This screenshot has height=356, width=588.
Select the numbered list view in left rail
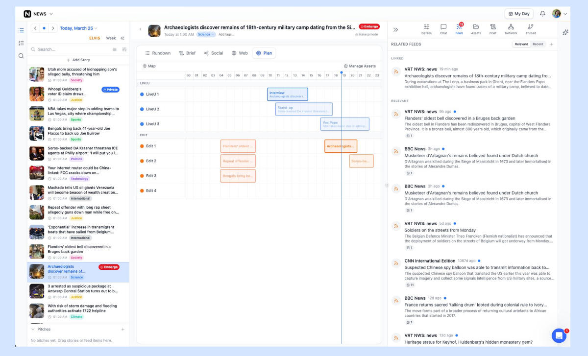[x=21, y=43]
